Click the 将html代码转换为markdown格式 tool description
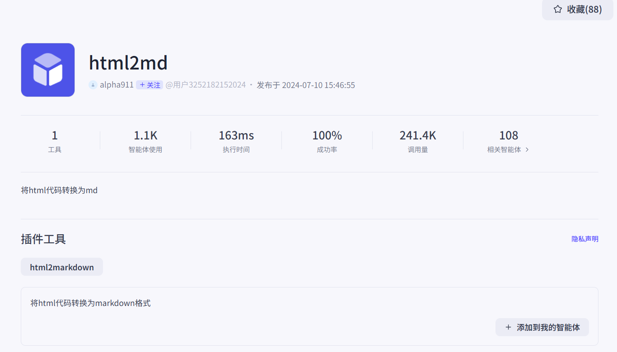This screenshot has height=352, width=617. point(90,303)
